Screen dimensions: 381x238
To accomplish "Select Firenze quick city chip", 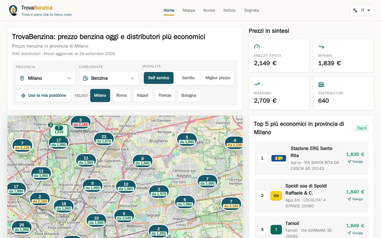I will coord(165,95).
